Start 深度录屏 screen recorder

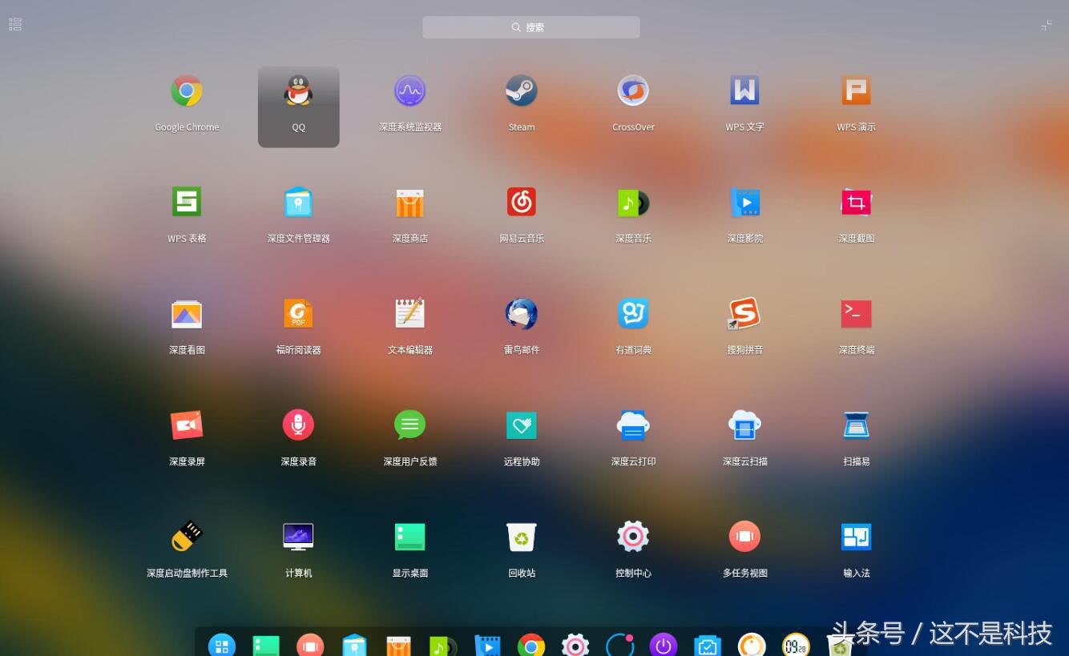pos(187,425)
